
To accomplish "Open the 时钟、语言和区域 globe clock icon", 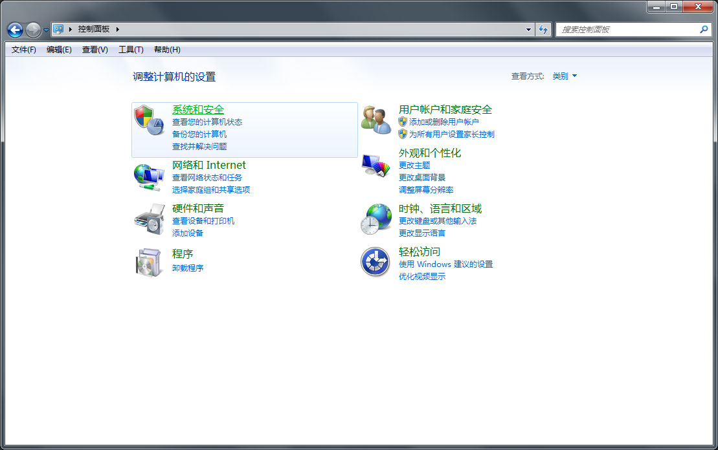I will (376, 220).
